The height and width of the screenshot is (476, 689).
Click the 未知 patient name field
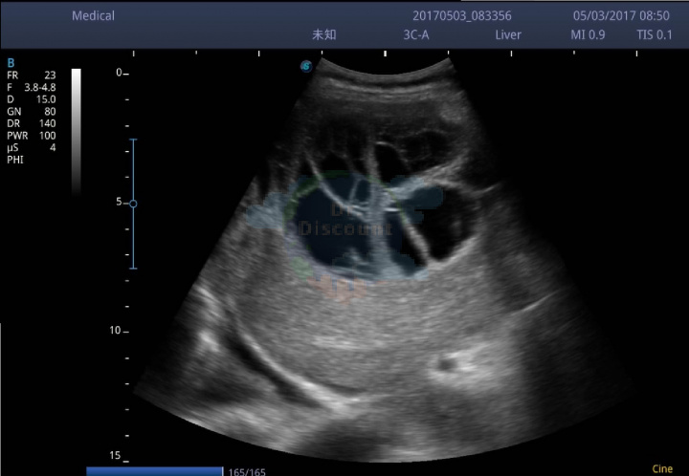tap(323, 34)
